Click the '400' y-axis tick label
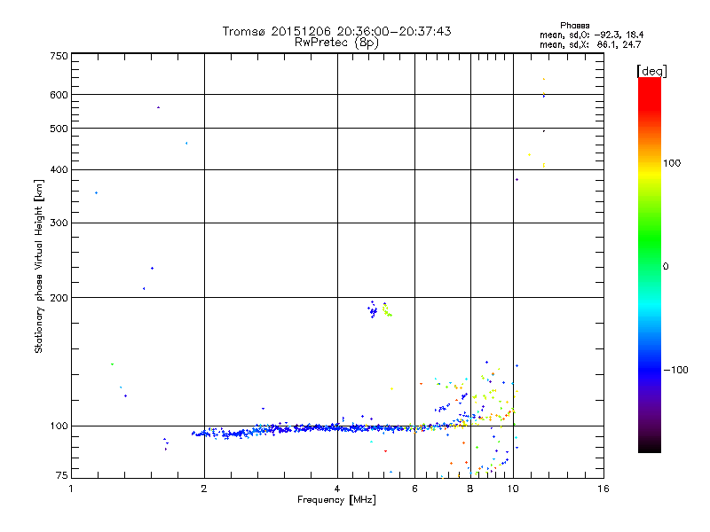Screen dimensions: 710x532 (x=59, y=169)
